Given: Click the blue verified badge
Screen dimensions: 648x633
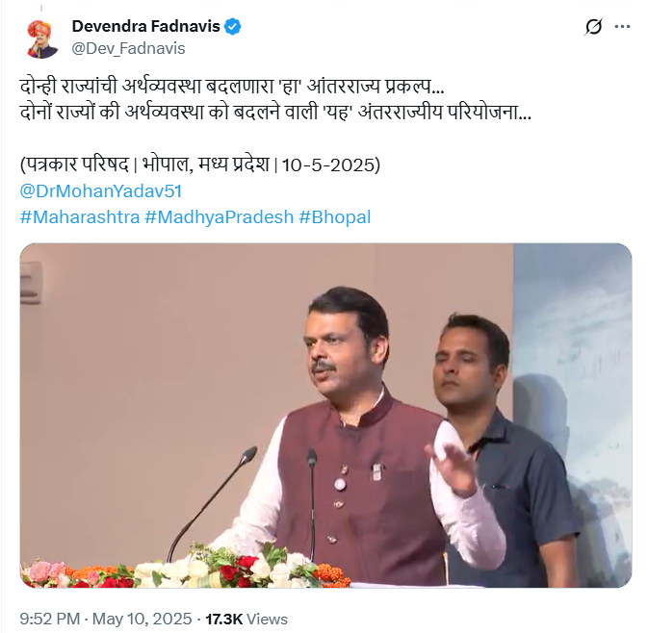Looking at the screenshot, I should [233, 26].
